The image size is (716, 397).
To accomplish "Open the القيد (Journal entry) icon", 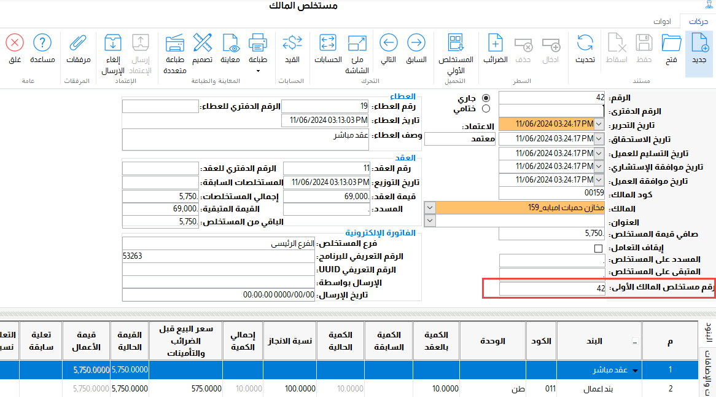I will coord(292,44).
